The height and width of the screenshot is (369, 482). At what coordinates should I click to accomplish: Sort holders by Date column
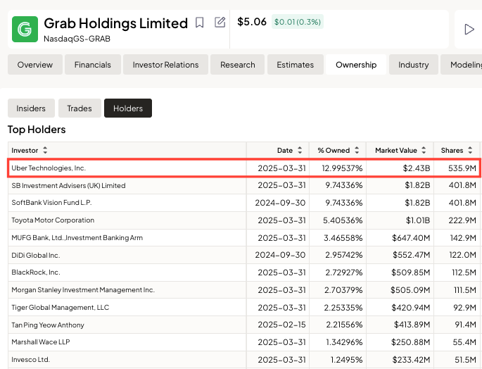290,151
